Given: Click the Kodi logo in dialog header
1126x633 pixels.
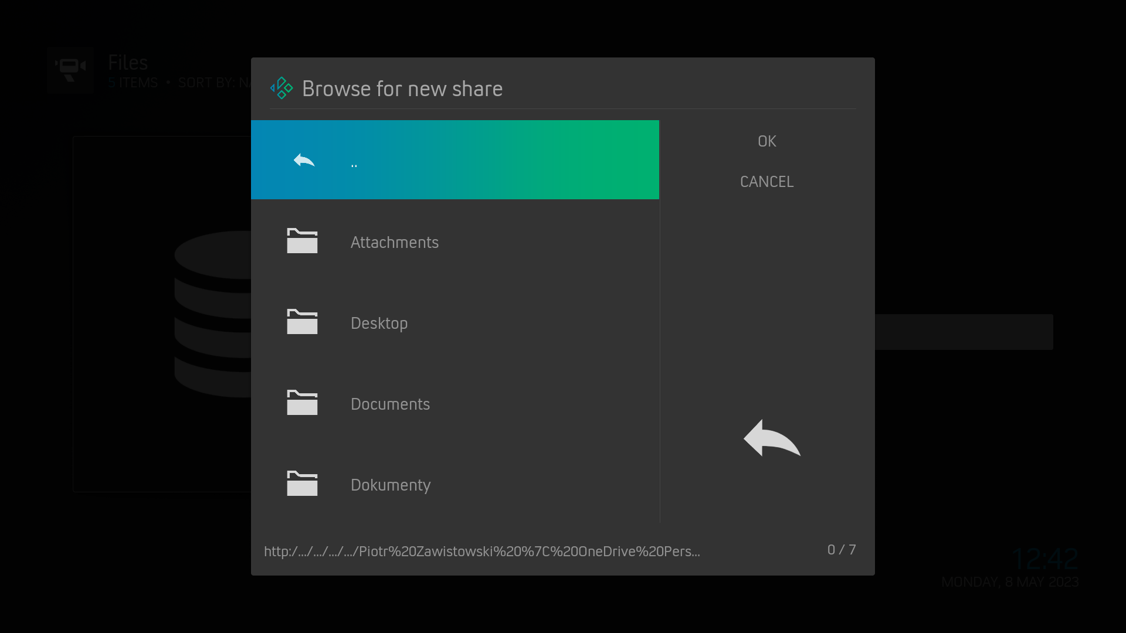Looking at the screenshot, I should 281,89.
